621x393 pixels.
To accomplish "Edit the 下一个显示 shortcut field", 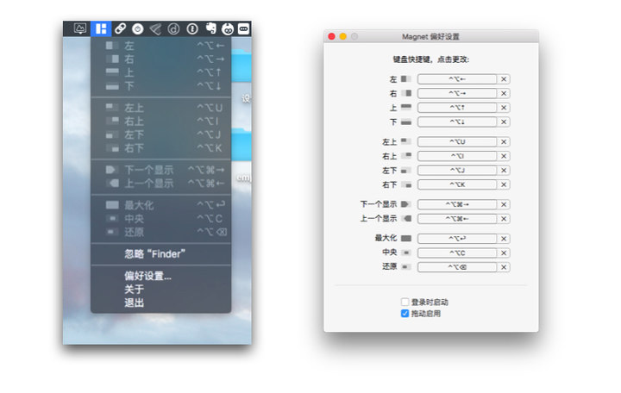I will [457, 204].
